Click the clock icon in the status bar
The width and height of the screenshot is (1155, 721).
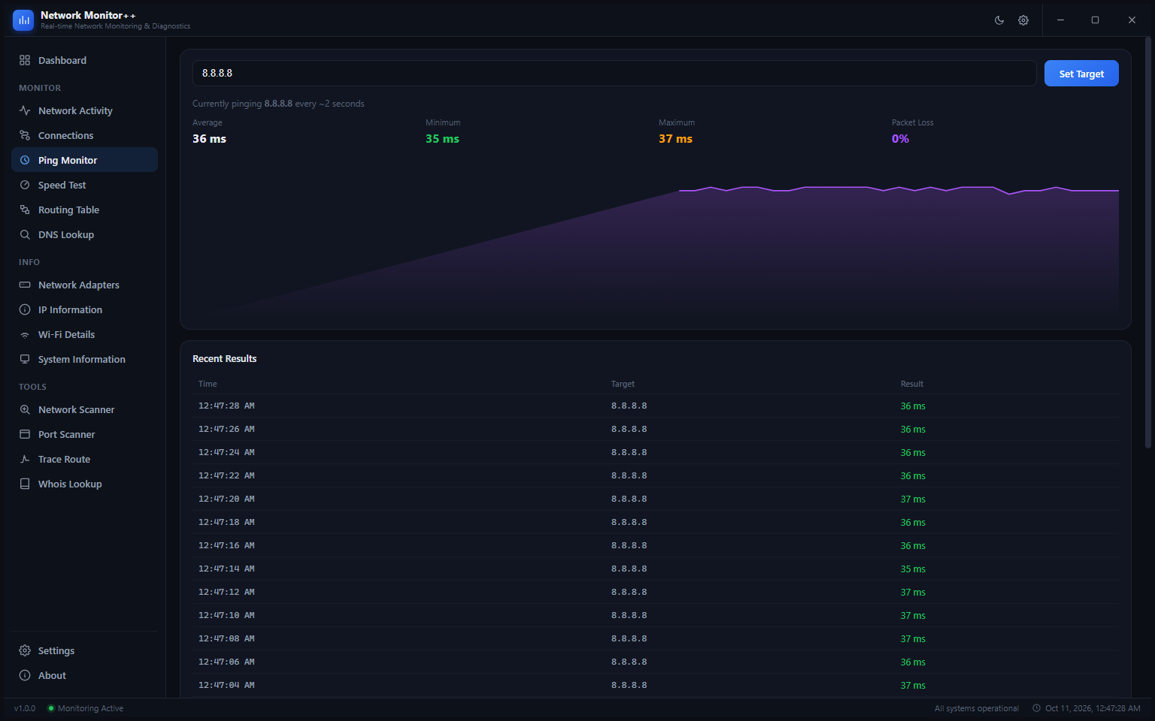1036,708
